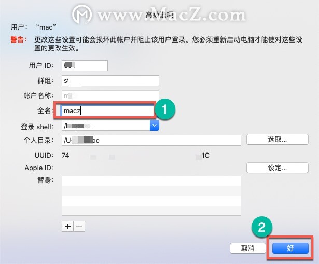Image resolution: width=319 pixels, height=264 pixels.
Task: Select the 帐户名称 text field
Action: tap(110, 96)
